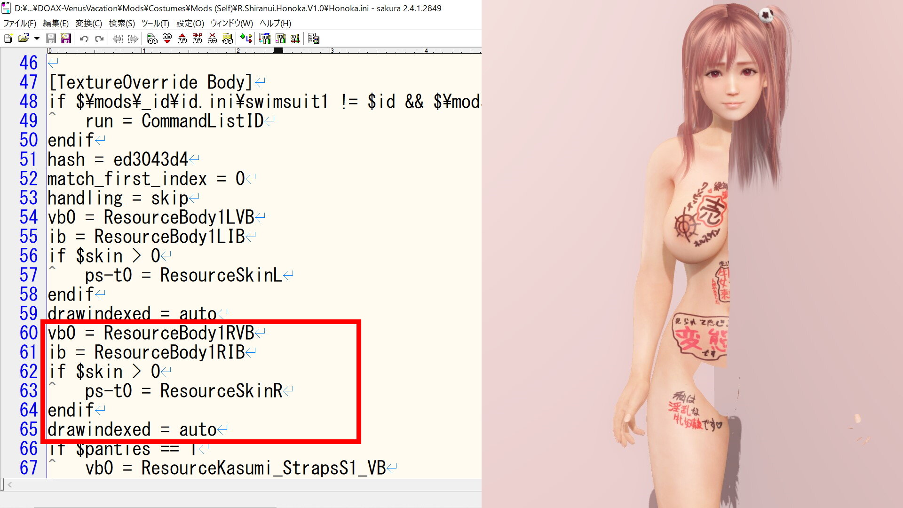Open the ヘルプ(H) menu

275,23
